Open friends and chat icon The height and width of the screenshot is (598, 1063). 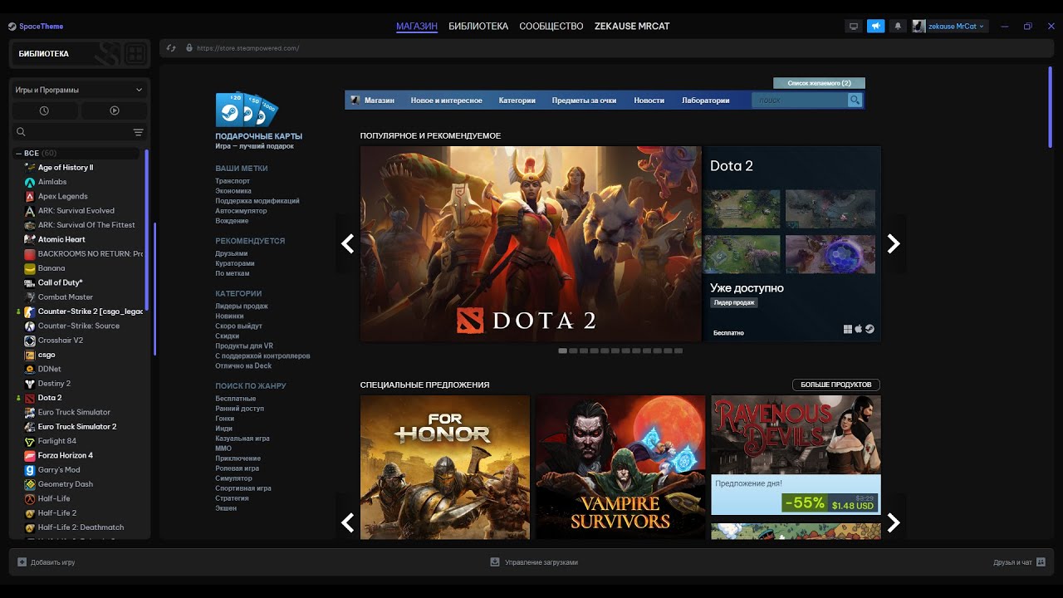[x=1041, y=562]
